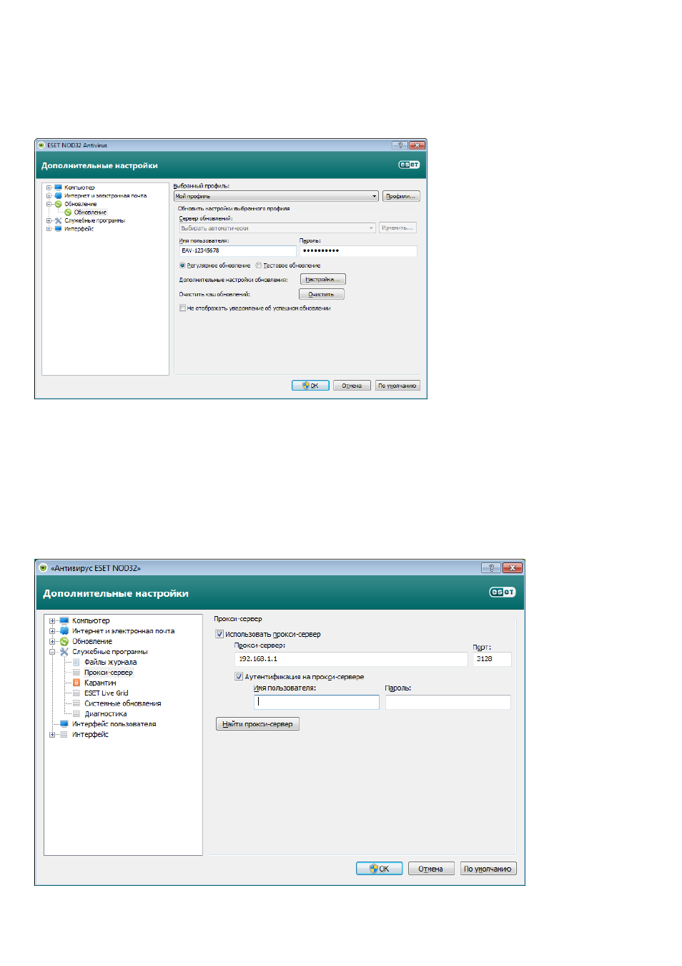
Task: Focus proxy address field 192.168.1.1
Action: (x=351, y=659)
